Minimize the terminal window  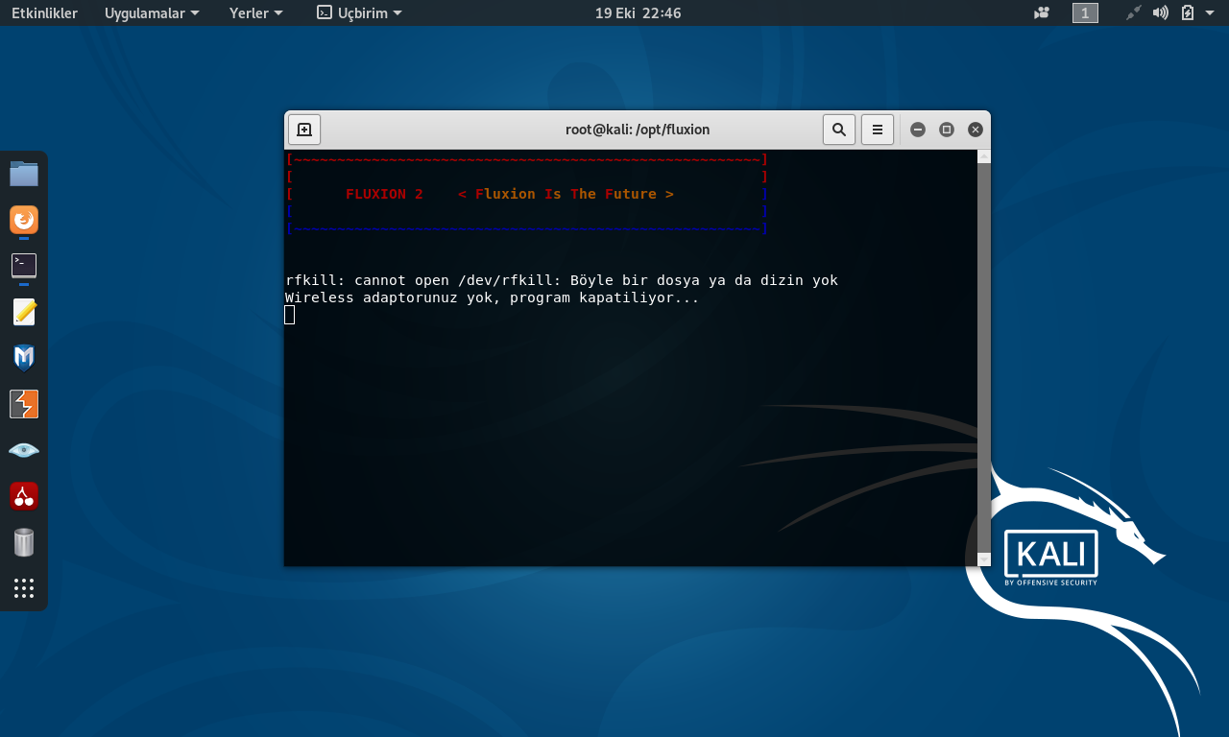click(918, 130)
